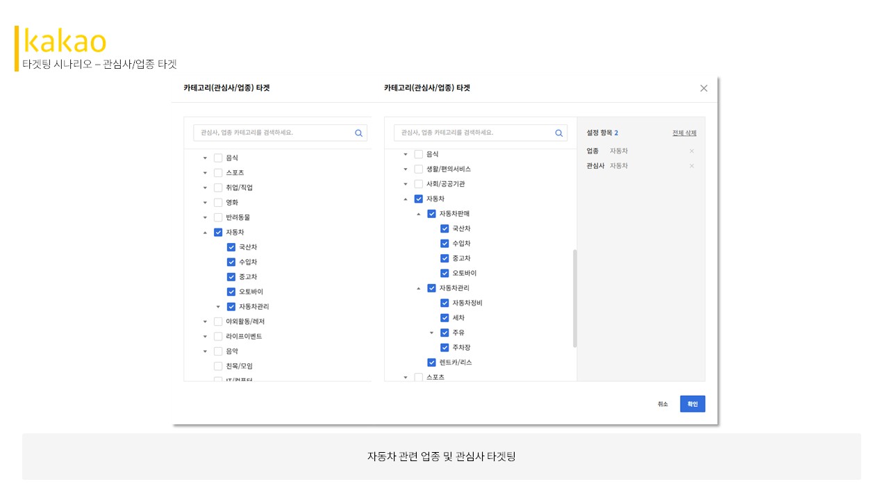This screenshot has width=889, height=500.
Task: Select the 사회/공공기관 tree item
Action: pos(445,184)
